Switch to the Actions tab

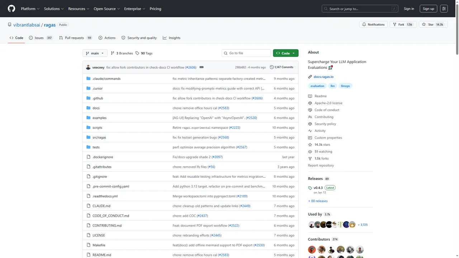point(107,38)
